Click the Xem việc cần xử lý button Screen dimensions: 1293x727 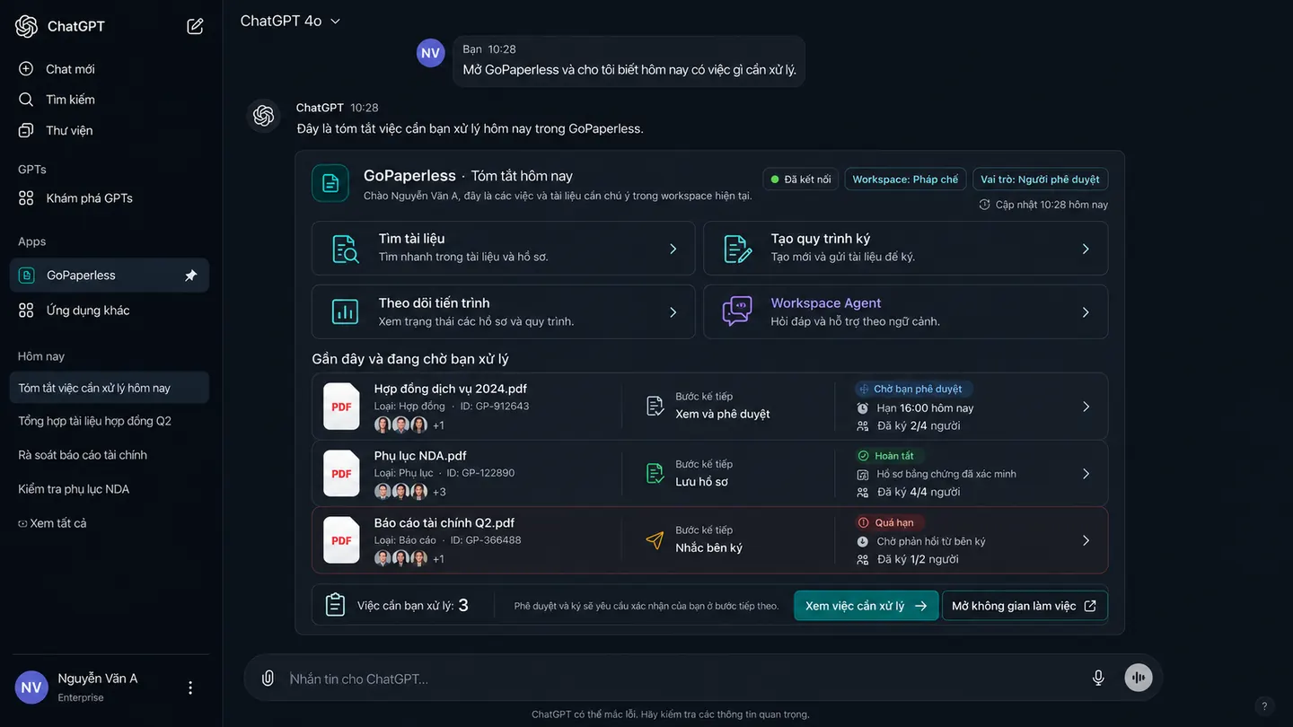tap(866, 606)
